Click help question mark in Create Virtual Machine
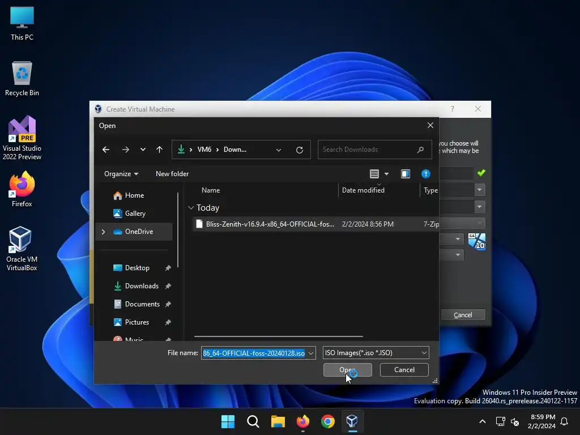Image resolution: width=580 pixels, height=435 pixels. [453, 109]
